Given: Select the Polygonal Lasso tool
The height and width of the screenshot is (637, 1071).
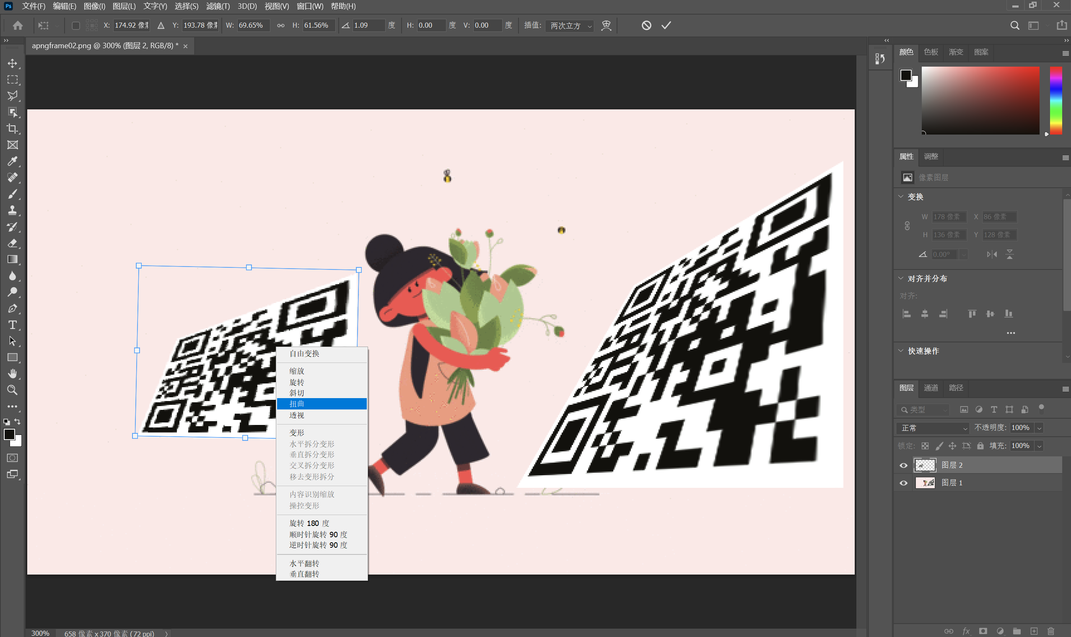Looking at the screenshot, I should coord(13,95).
